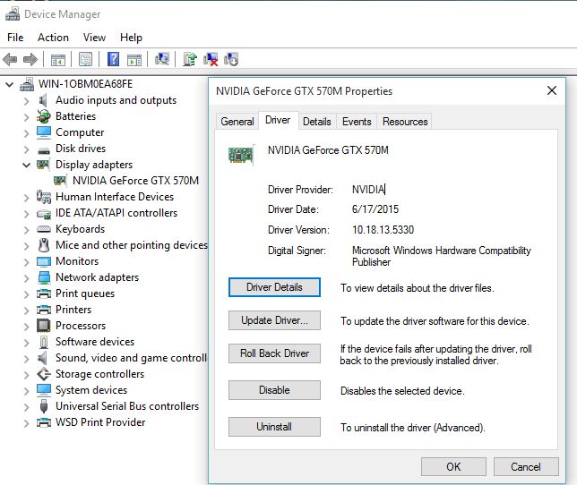Select the WIN-1OBM0EA68FE computer name
This screenshot has height=485, width=577.
point(85,84)
